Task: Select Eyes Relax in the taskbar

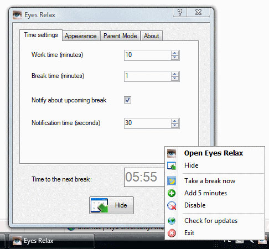Action: tap(51, 241)
